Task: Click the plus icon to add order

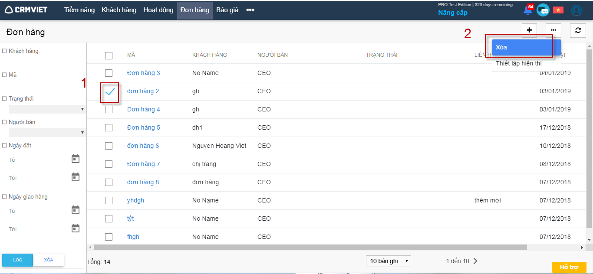Action: pyautogui.click(x=529, y=30)
